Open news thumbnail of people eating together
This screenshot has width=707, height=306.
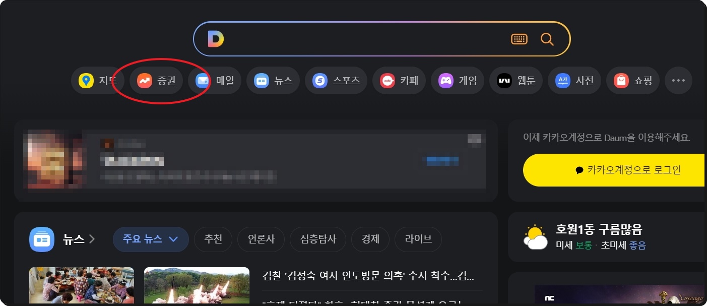pyautogui.click(x=82, y=286)
